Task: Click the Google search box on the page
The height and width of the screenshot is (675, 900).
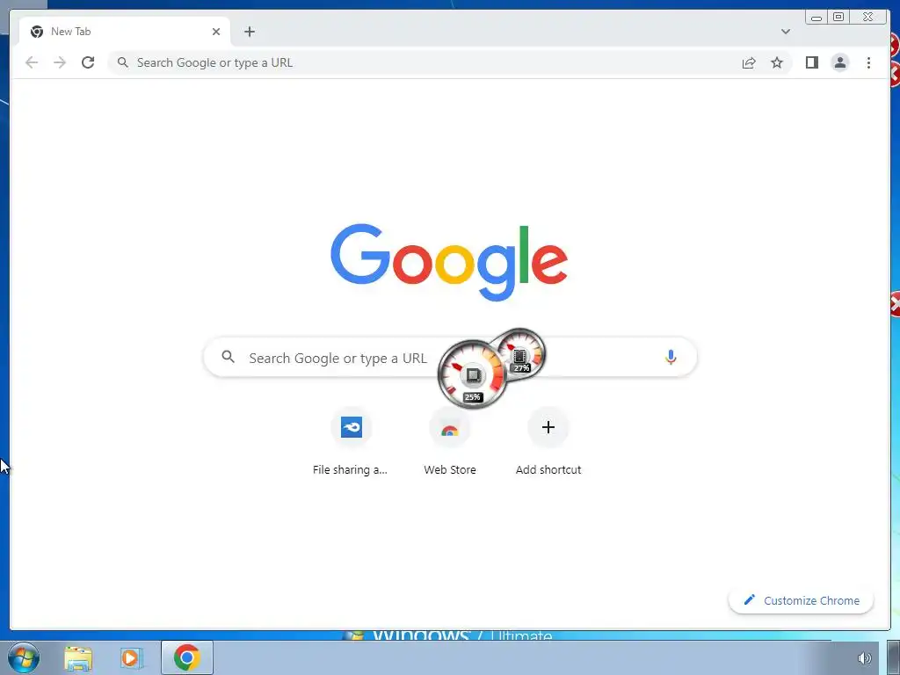Action: tap(450, 357)
